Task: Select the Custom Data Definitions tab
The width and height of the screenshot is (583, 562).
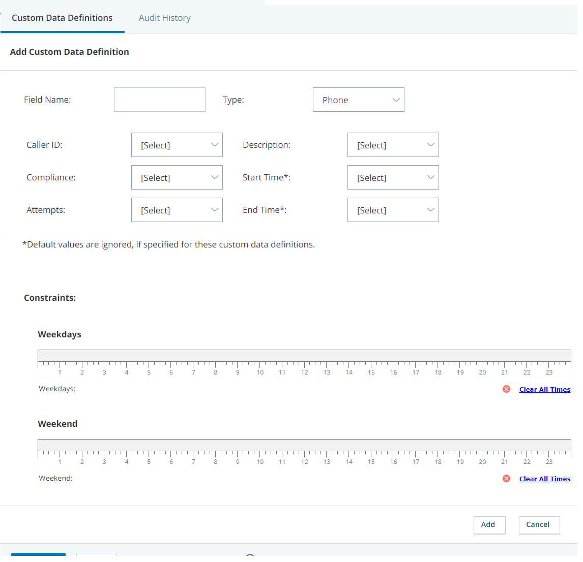Action: (x=62, y=18)
